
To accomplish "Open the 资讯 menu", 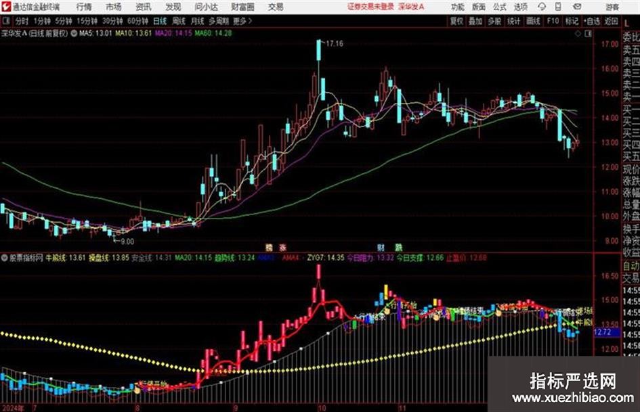I will (x=144, y=7).
